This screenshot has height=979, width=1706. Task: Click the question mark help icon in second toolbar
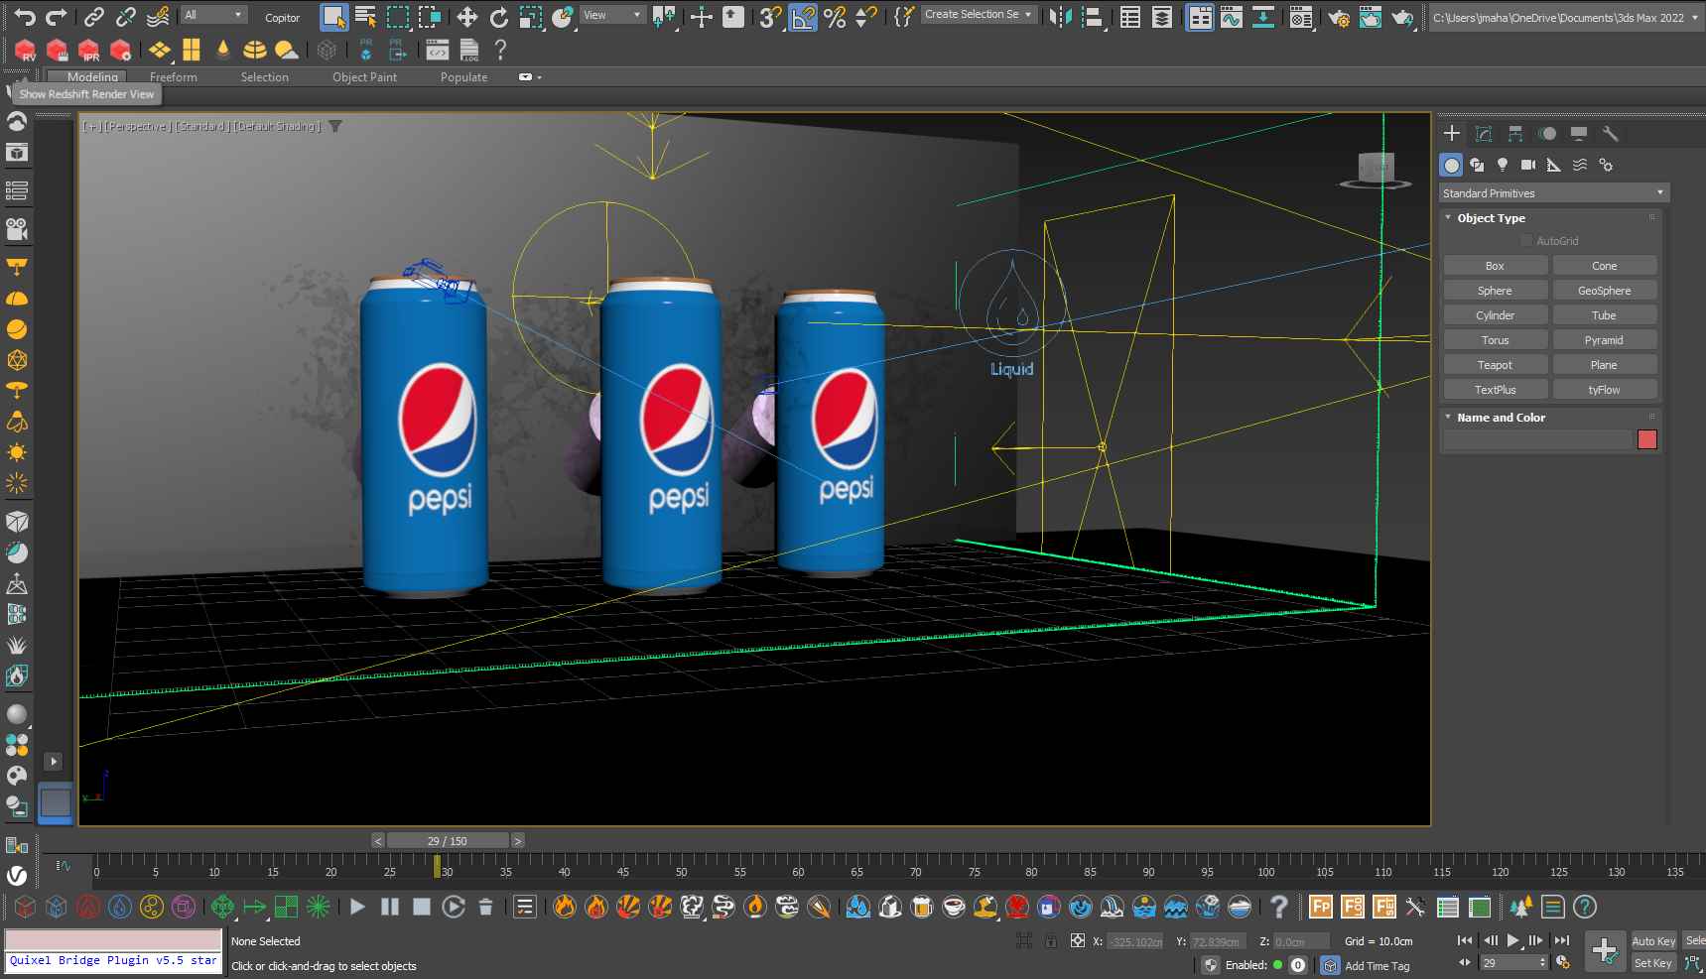pyautogui.click(x=500, y=50)
